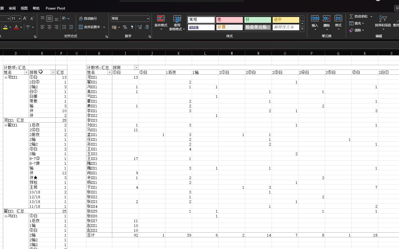Open 排序和筛选 sort and filter
The height and width of the screenshot is (249, 399).
383,22
